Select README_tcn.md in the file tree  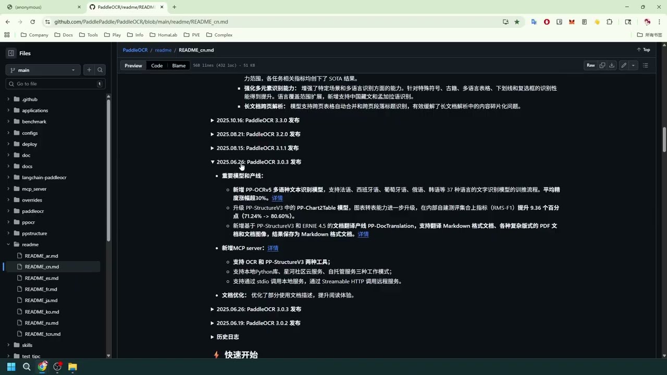pyautogui.click(x=43, y=334)
